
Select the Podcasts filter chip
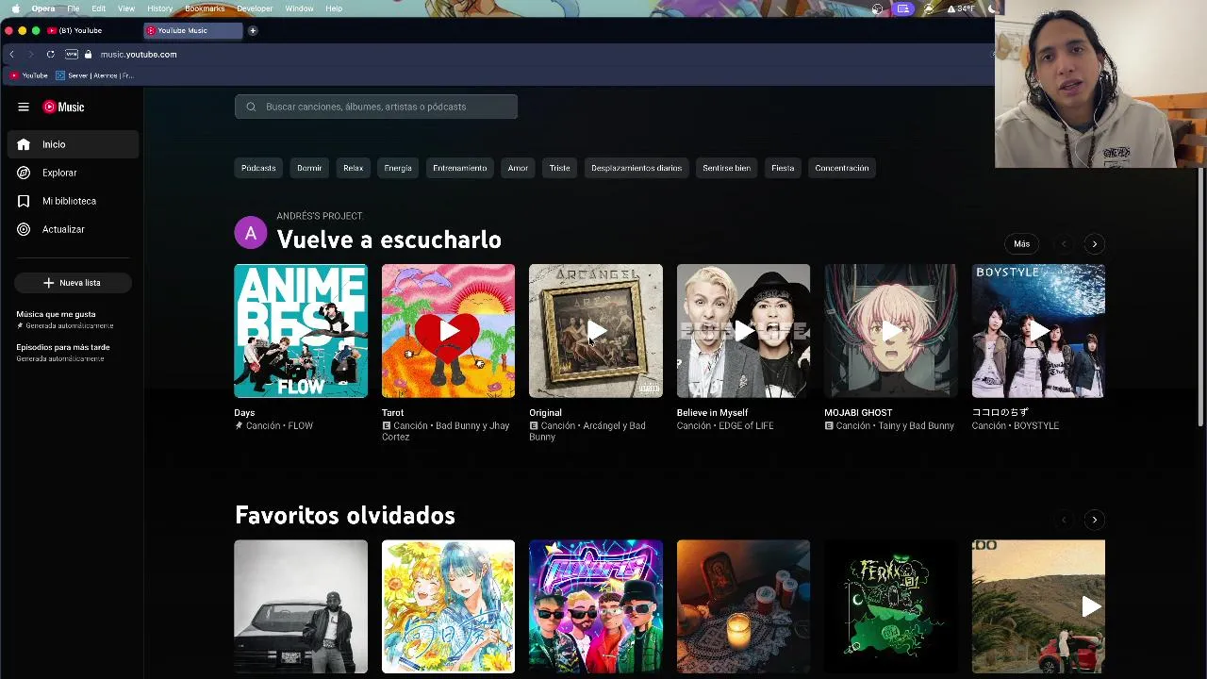[x=258, y=168]
